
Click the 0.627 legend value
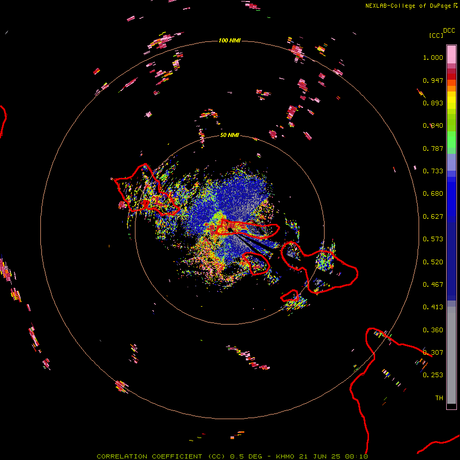pyautogui.click(x=433, y=217)
